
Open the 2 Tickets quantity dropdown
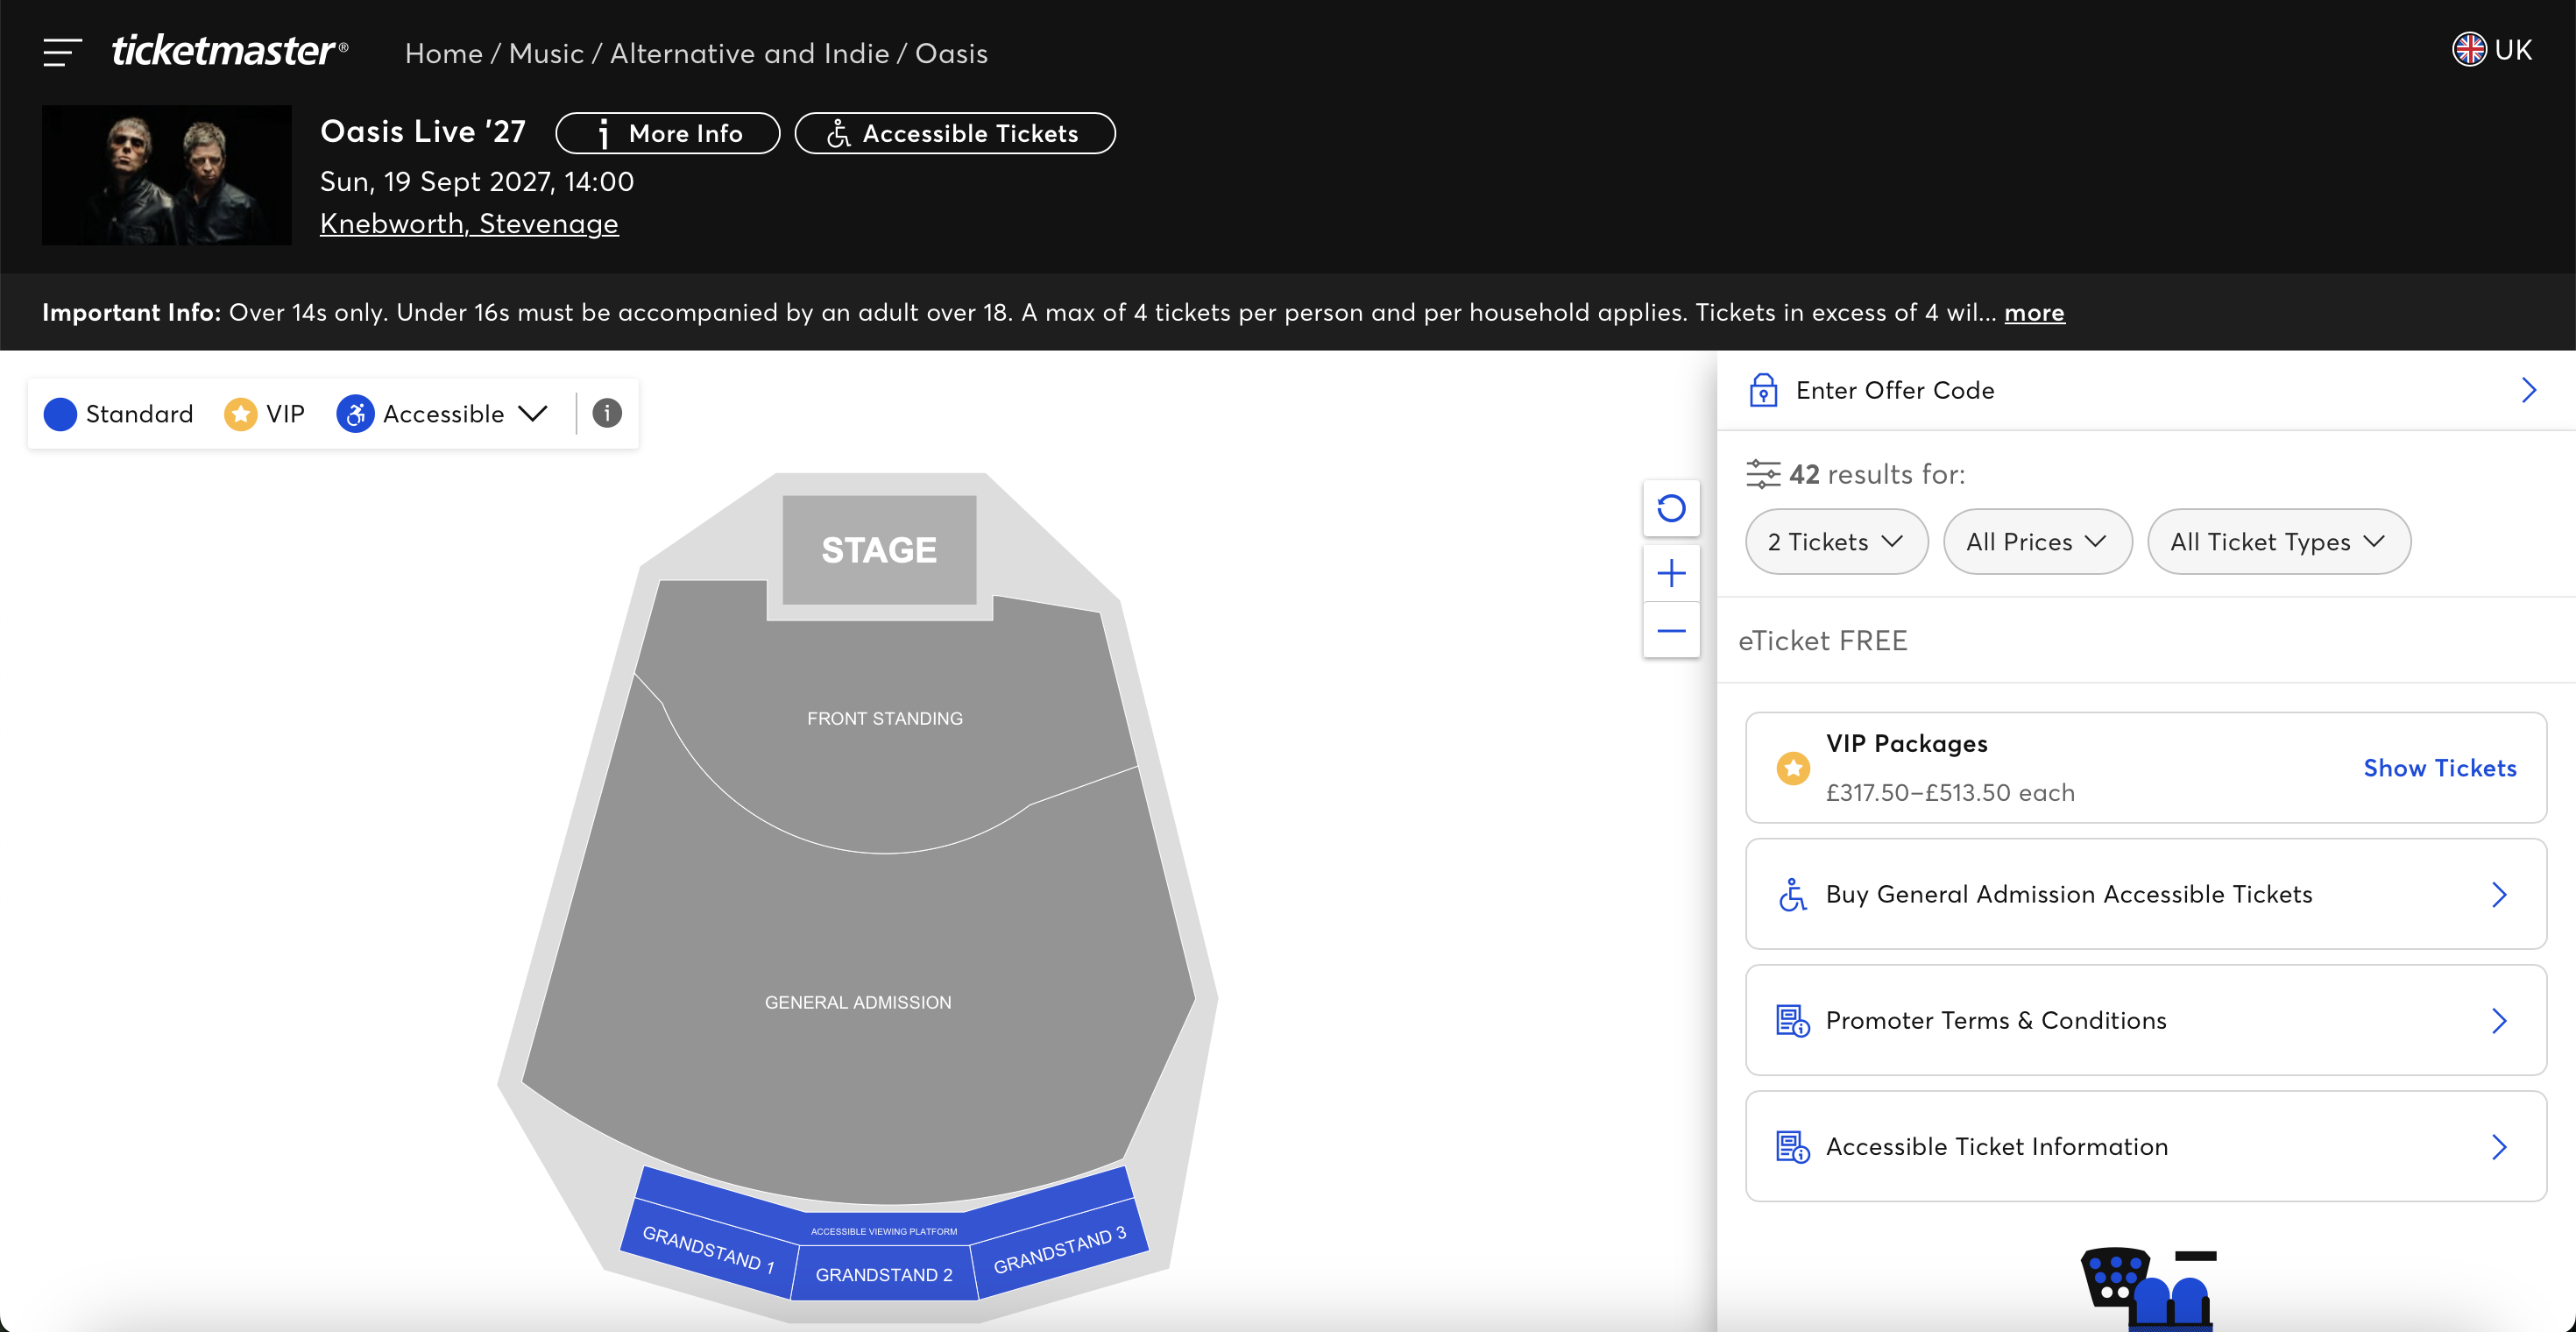pos(1836,542)
